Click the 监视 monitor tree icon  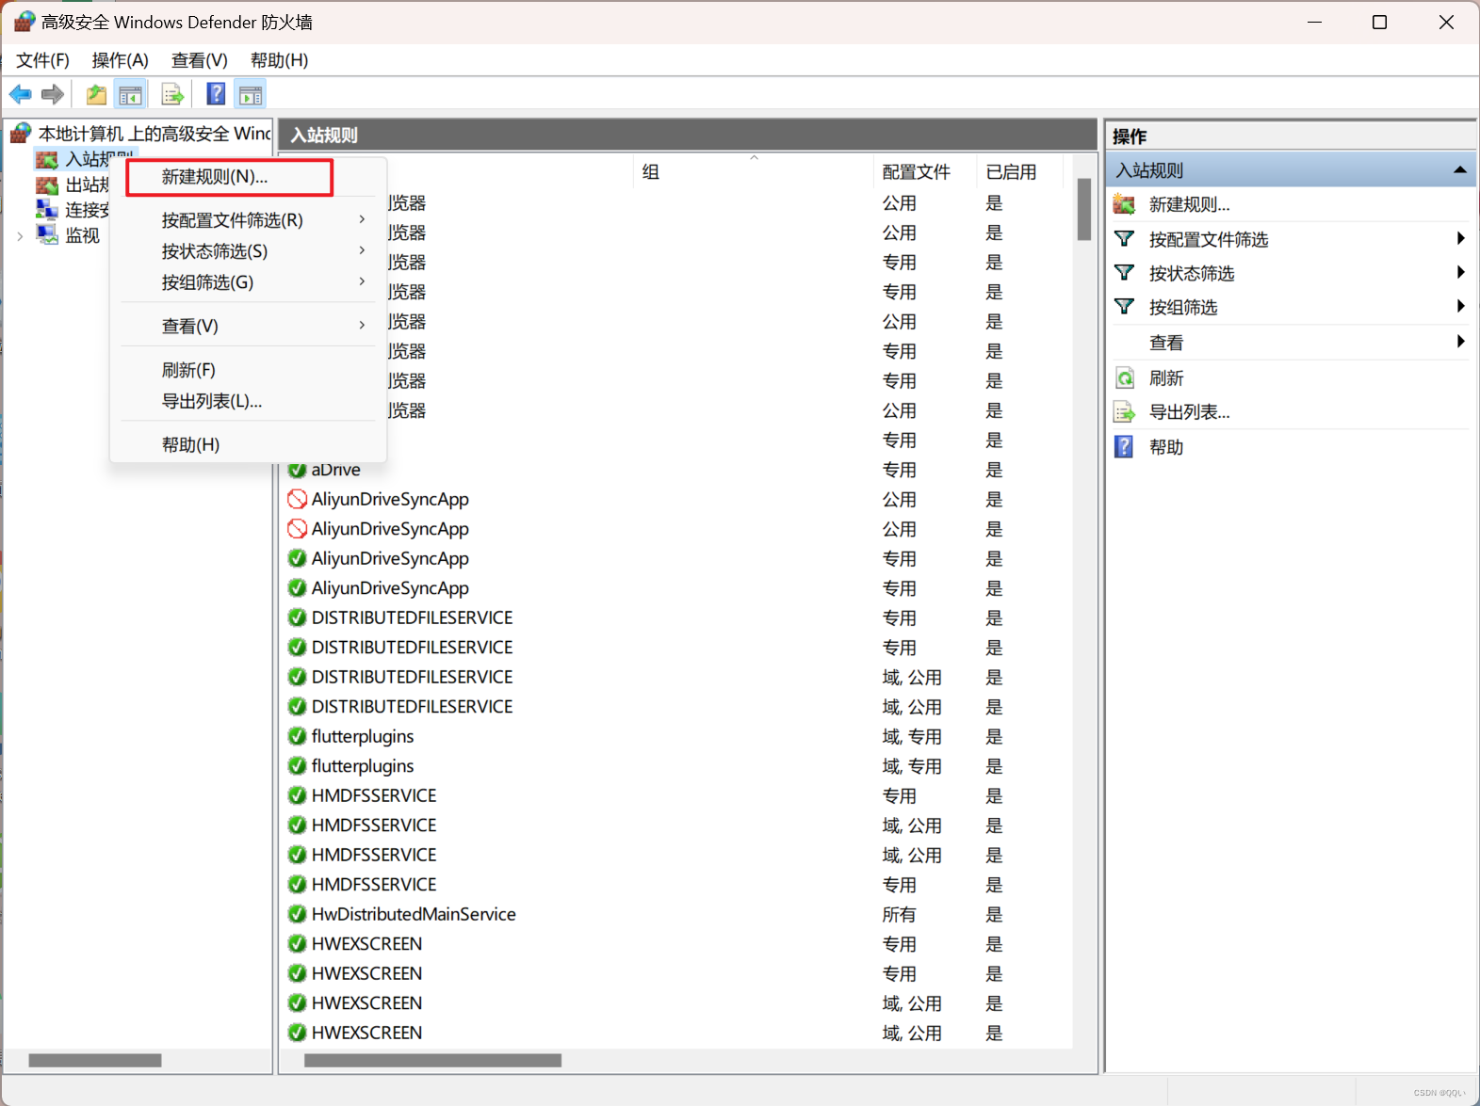click(x=47, y=234)
